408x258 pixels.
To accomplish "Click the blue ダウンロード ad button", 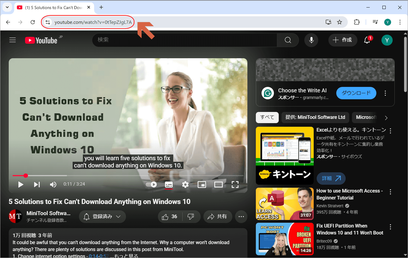I will 356,93.
